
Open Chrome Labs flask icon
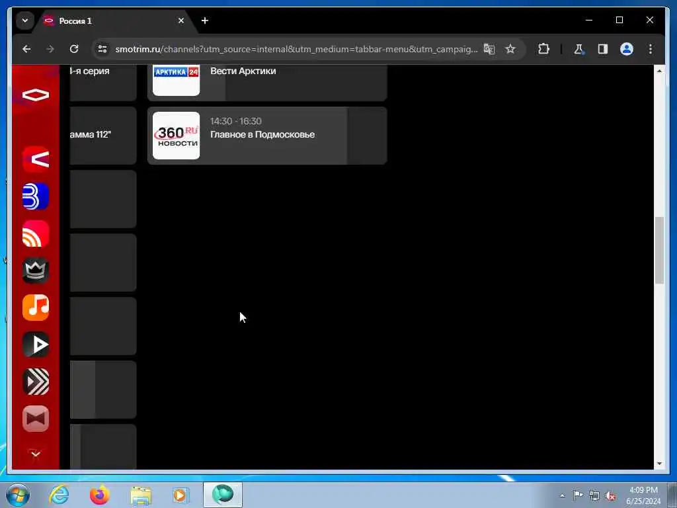578,49
